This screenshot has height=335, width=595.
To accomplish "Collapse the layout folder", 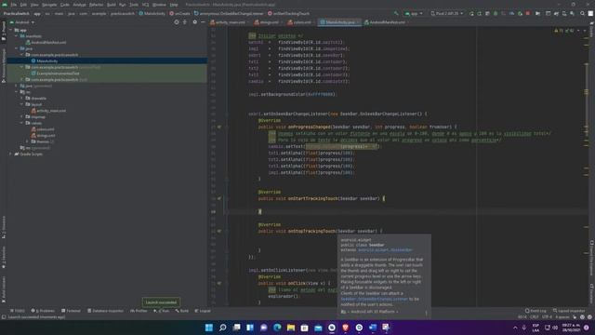I will coord(21,104).
